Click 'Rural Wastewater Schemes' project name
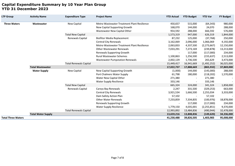The image size is (235, 166). (x=112, y=56)
